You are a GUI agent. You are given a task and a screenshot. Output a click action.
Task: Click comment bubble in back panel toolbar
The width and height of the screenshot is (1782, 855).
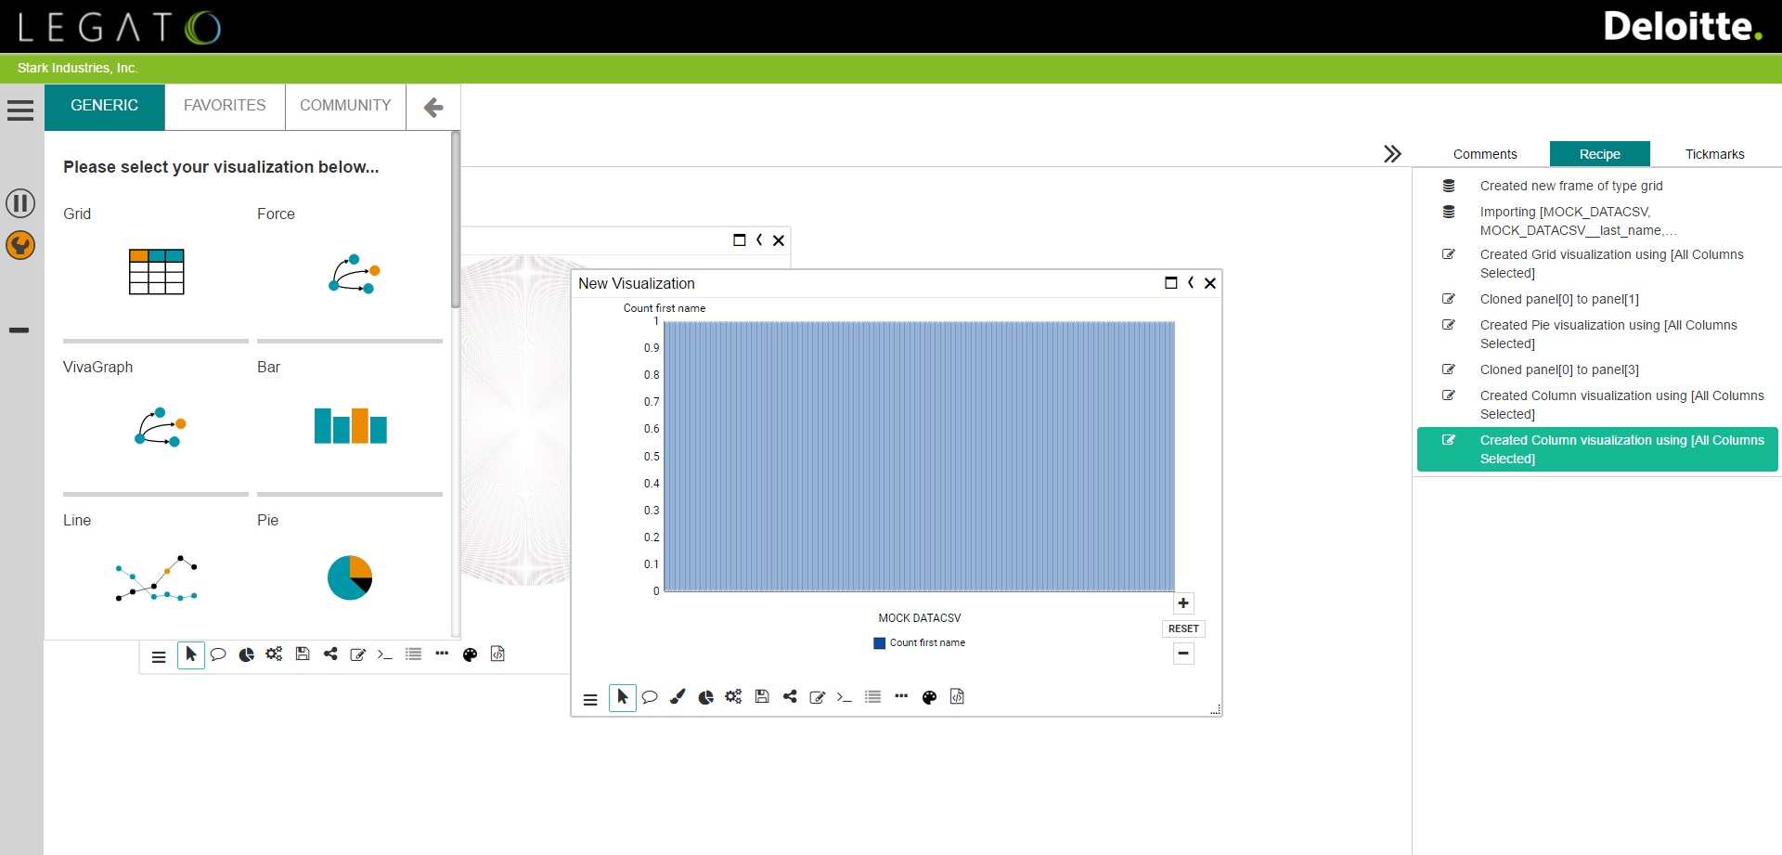tap(218, 654)
